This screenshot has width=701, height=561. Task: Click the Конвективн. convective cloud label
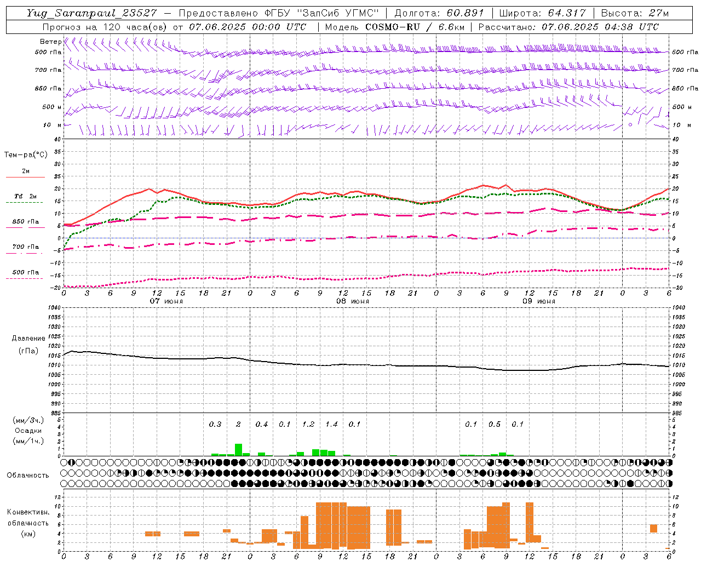pos(28,512)
